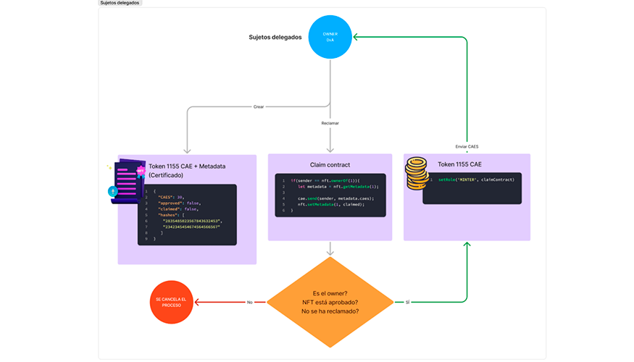Click the 'Sujetos delegados' frame label tab
The image size is (634, 362).
pyautogui.click(x=120, y=3)
